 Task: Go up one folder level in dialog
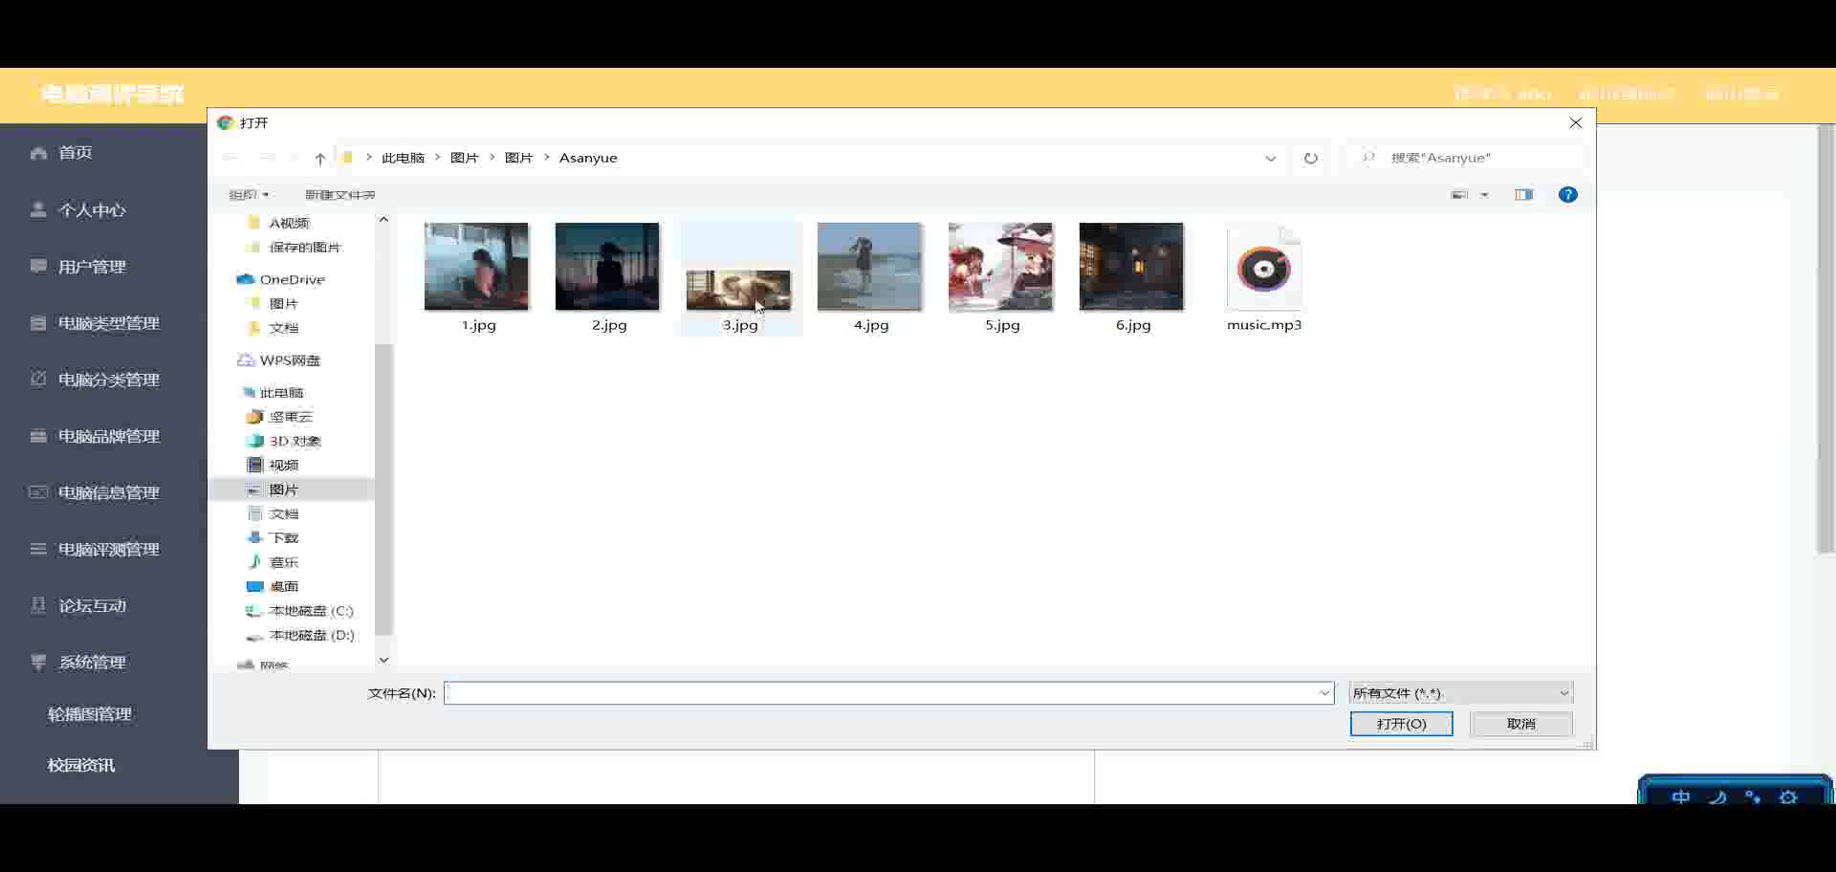coord(320,158)
